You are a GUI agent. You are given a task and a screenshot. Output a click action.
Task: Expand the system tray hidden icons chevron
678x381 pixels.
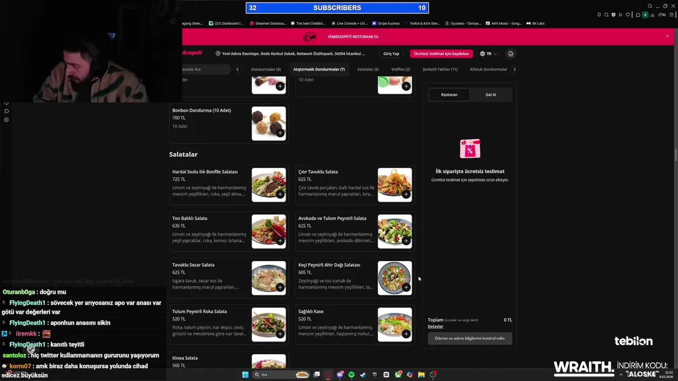tap(621, 375)
